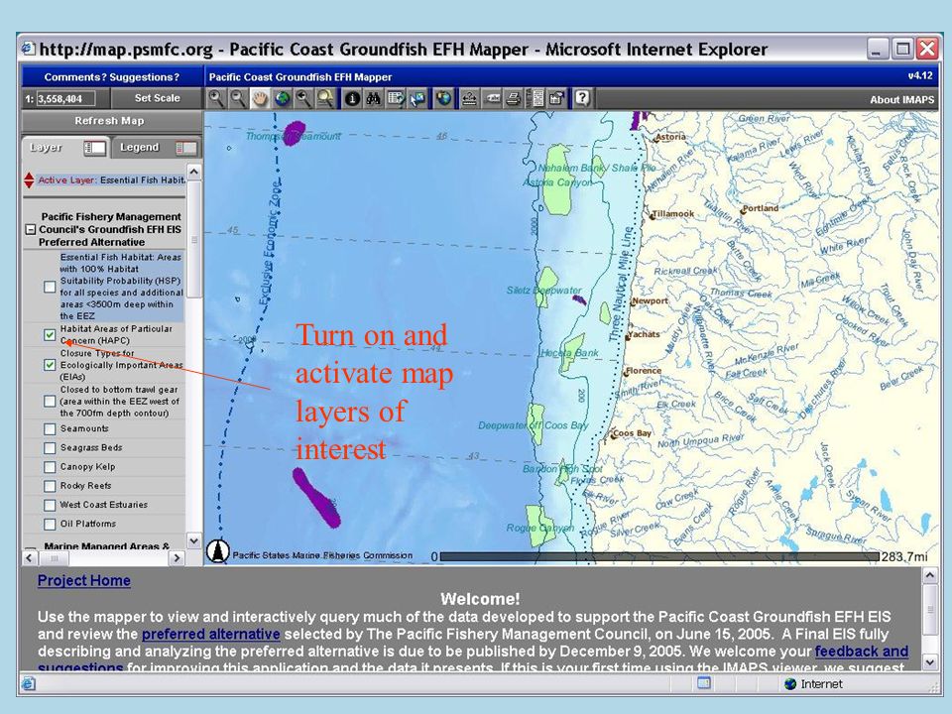Activate the Pan hand tool
Viewport: 952px width, 714px height.
260,98
